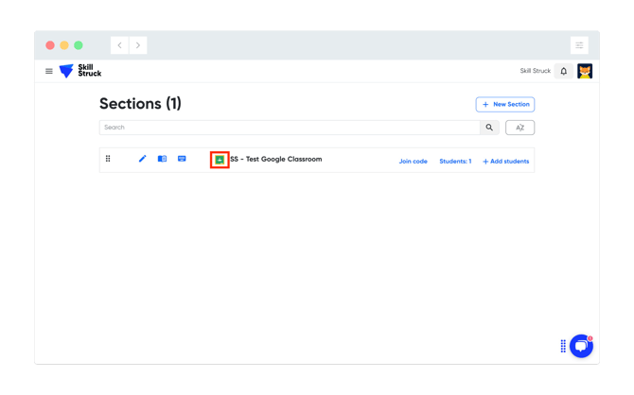Open the Students: 1 link
634x395 pixels.
[x=455, y=162]
